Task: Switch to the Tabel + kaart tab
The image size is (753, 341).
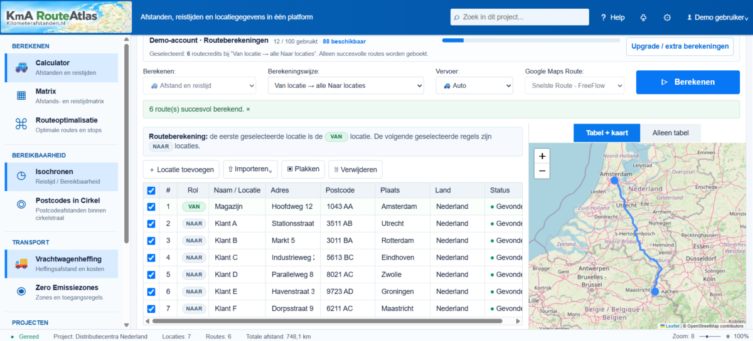Action: point(607,133)
